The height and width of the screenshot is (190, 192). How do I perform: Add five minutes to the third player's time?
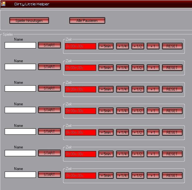[x=106, y=89]
